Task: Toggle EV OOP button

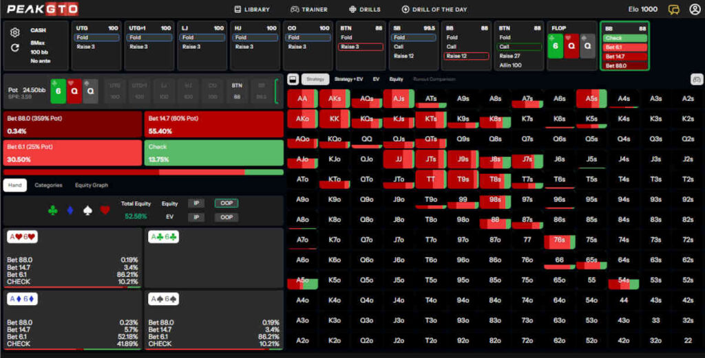Action: tap(223, 217)
